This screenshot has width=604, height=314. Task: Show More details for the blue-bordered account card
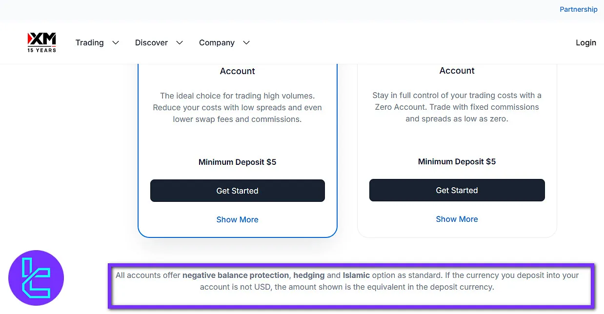coord(237,219)
